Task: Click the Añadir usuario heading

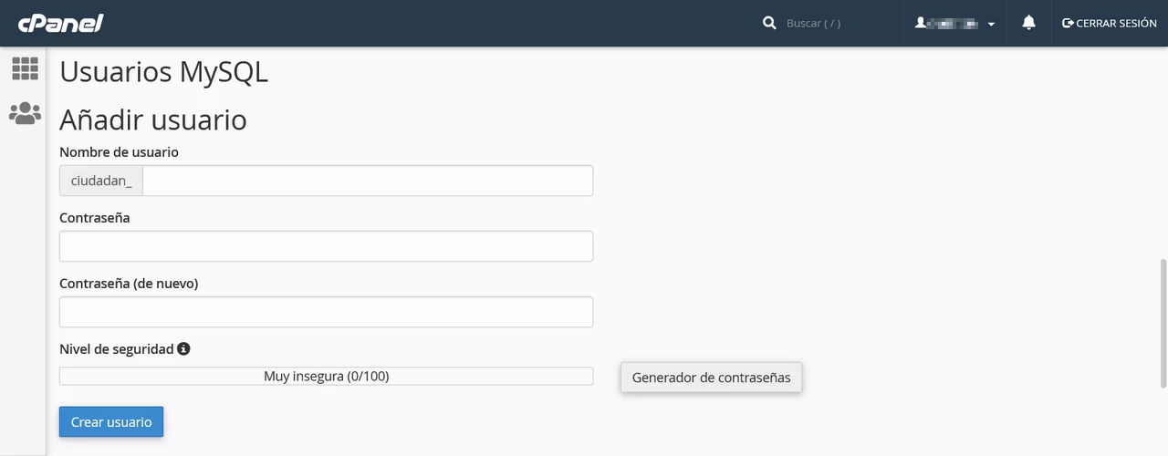Action: [153, 119]
